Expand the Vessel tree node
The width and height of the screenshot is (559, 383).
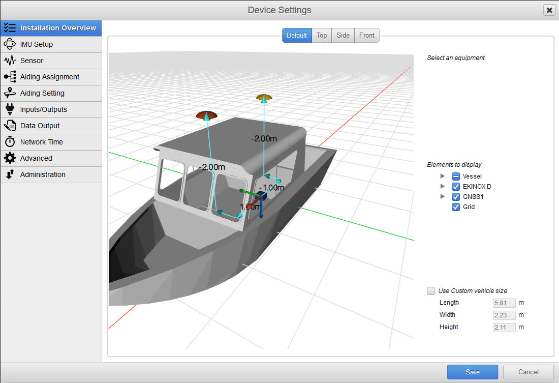pyautogui.click(x=443, y=176)
